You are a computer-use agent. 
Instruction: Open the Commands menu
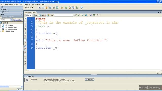[x=27, y=4]
